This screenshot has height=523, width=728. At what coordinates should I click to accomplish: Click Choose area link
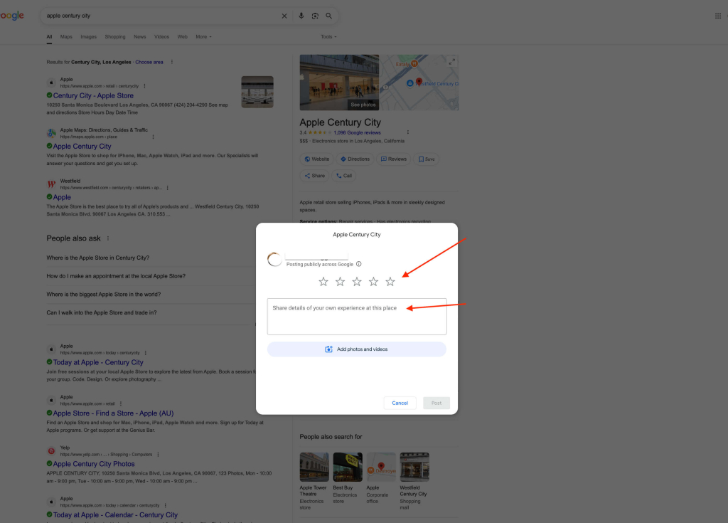149,62
